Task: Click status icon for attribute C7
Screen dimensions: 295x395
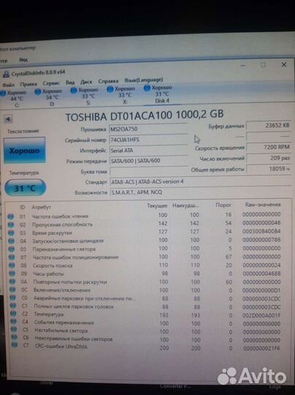Action: click(15, 345)
